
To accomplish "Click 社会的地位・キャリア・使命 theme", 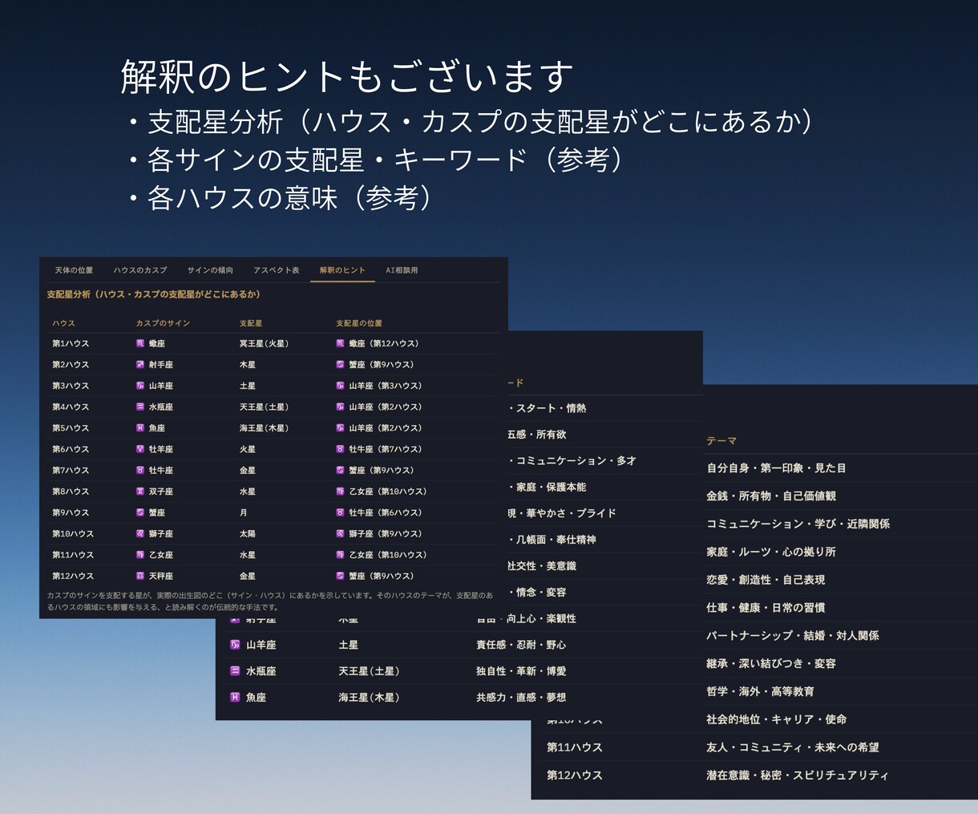I will tap(776, 719).
